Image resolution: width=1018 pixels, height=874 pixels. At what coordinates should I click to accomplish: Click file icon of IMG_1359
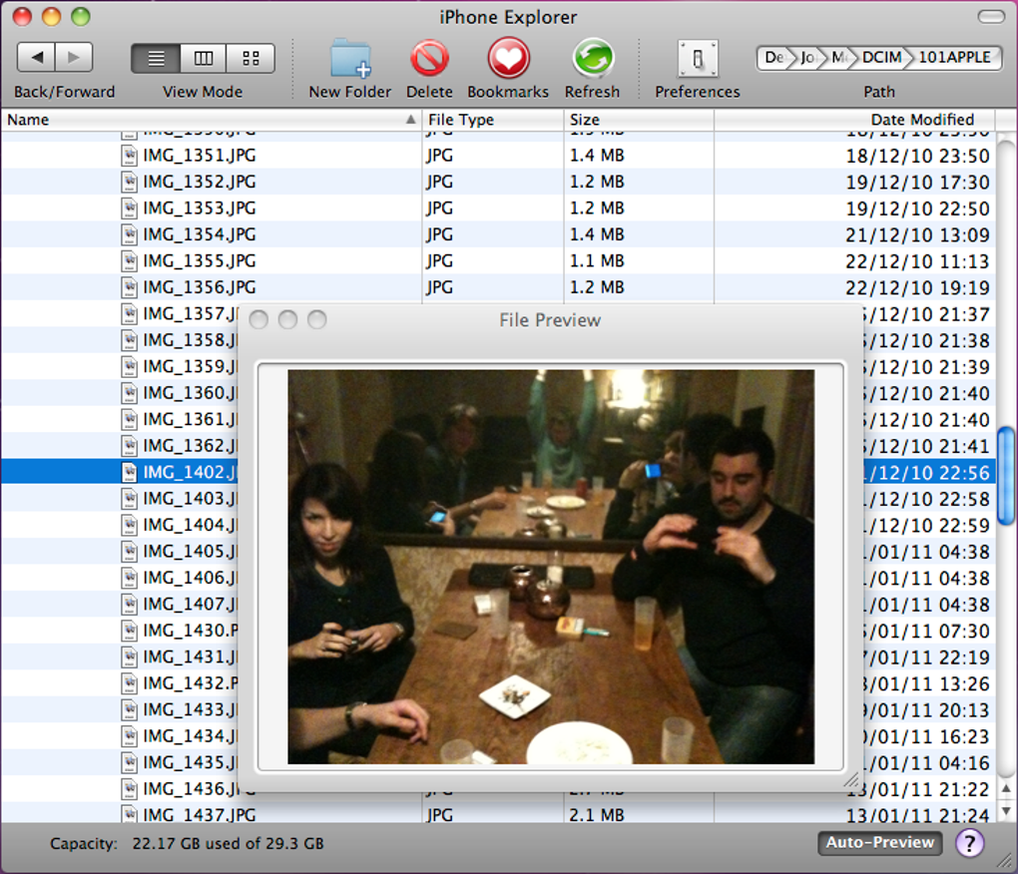point(130,366)
